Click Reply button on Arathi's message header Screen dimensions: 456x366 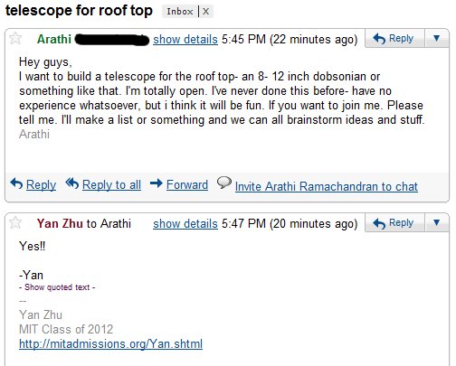[x=394, y=38]
